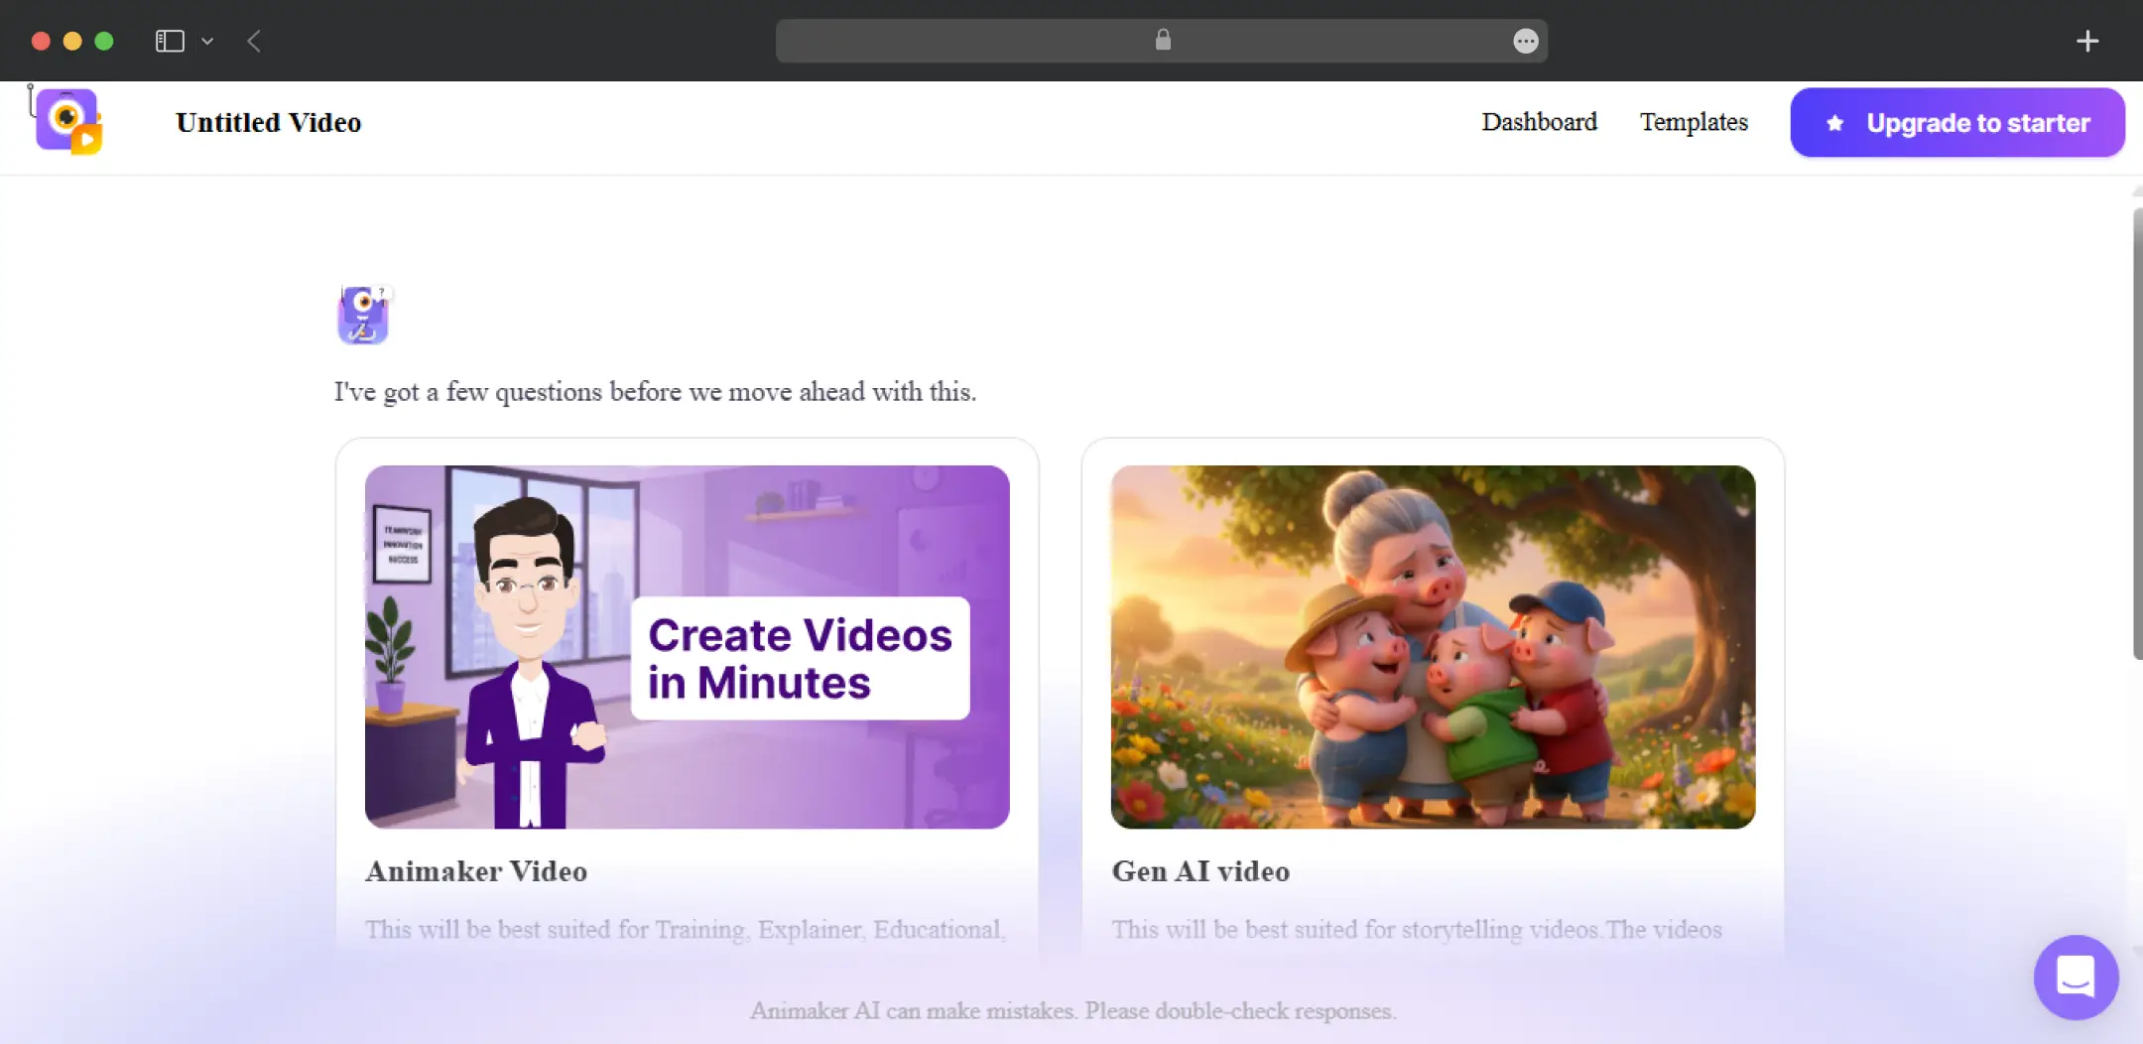Open a new tab with the plus icon
This screenshot has width=2143, height=1044.
tap(2087, 41)
